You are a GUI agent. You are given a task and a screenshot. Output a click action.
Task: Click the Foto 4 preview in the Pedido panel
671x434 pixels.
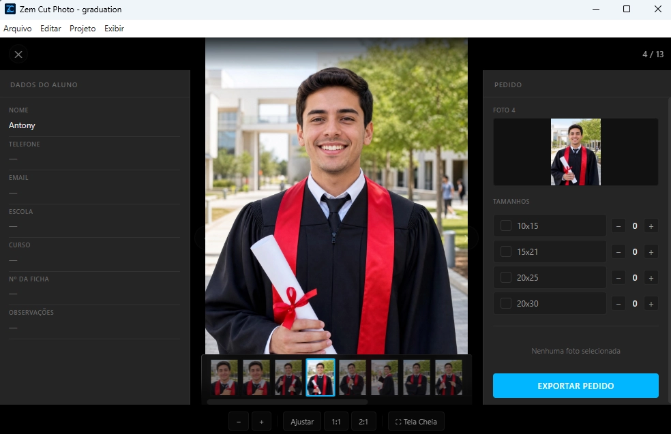click(576, 152)
